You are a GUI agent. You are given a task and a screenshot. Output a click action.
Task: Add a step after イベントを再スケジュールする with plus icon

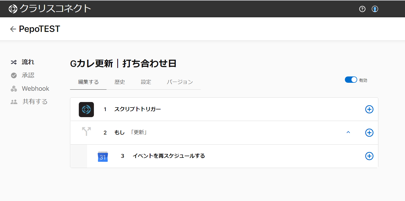[369, 156]
